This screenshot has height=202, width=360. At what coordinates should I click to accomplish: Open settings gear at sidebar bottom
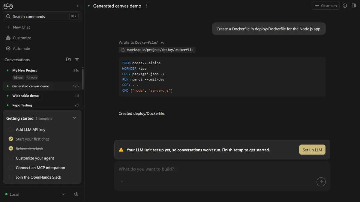76,194
